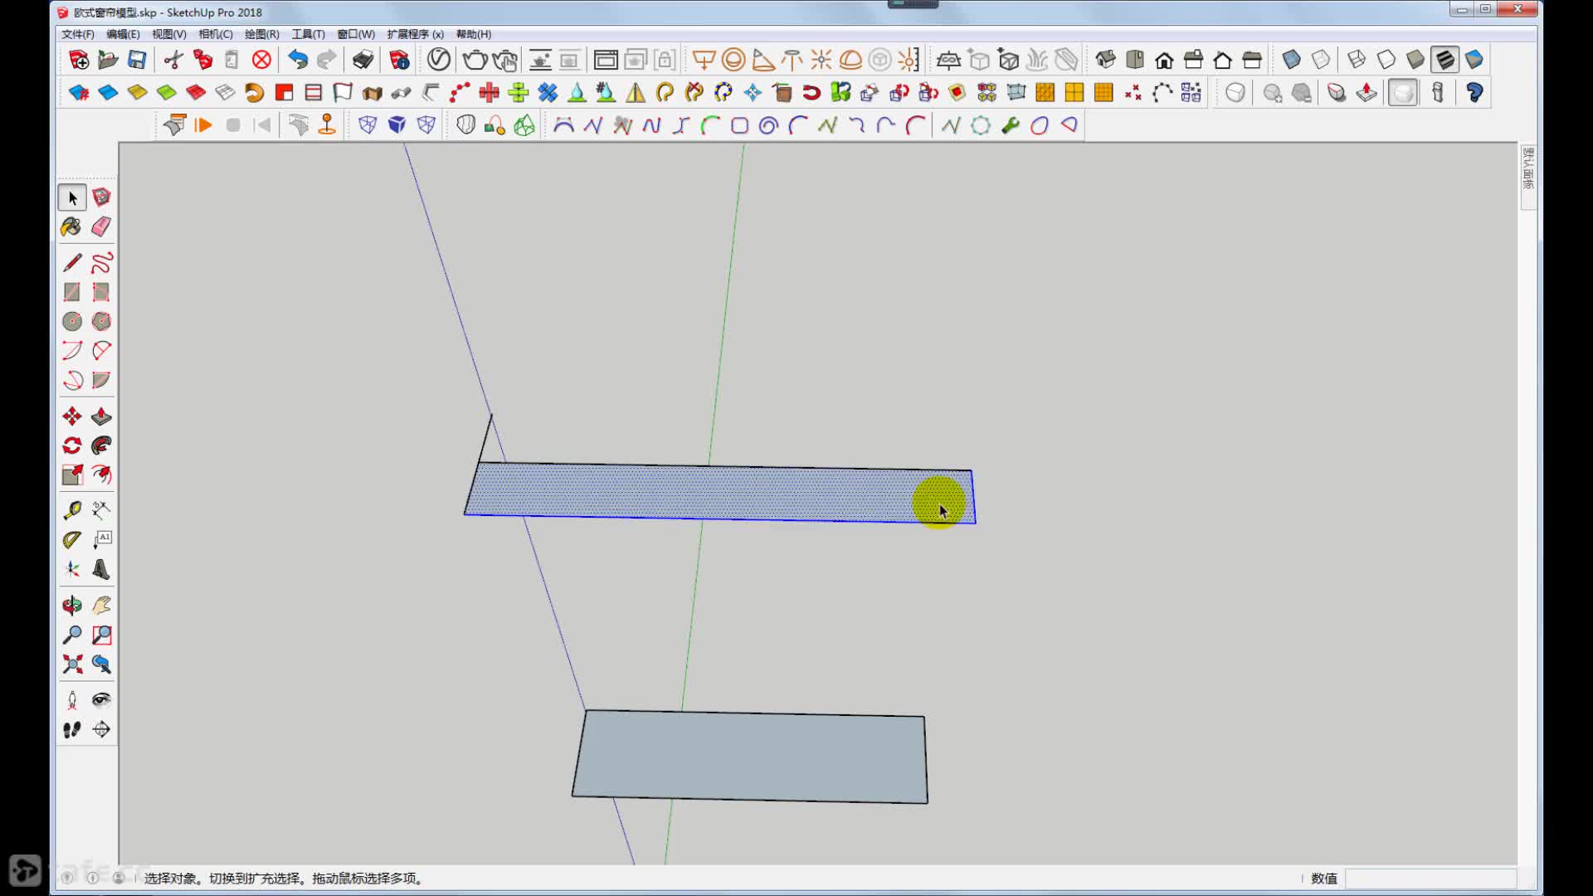Select the Push/Pull tool

point(101,416)
